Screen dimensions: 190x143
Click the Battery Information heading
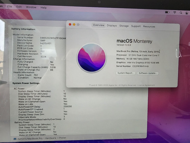[24, 29]
